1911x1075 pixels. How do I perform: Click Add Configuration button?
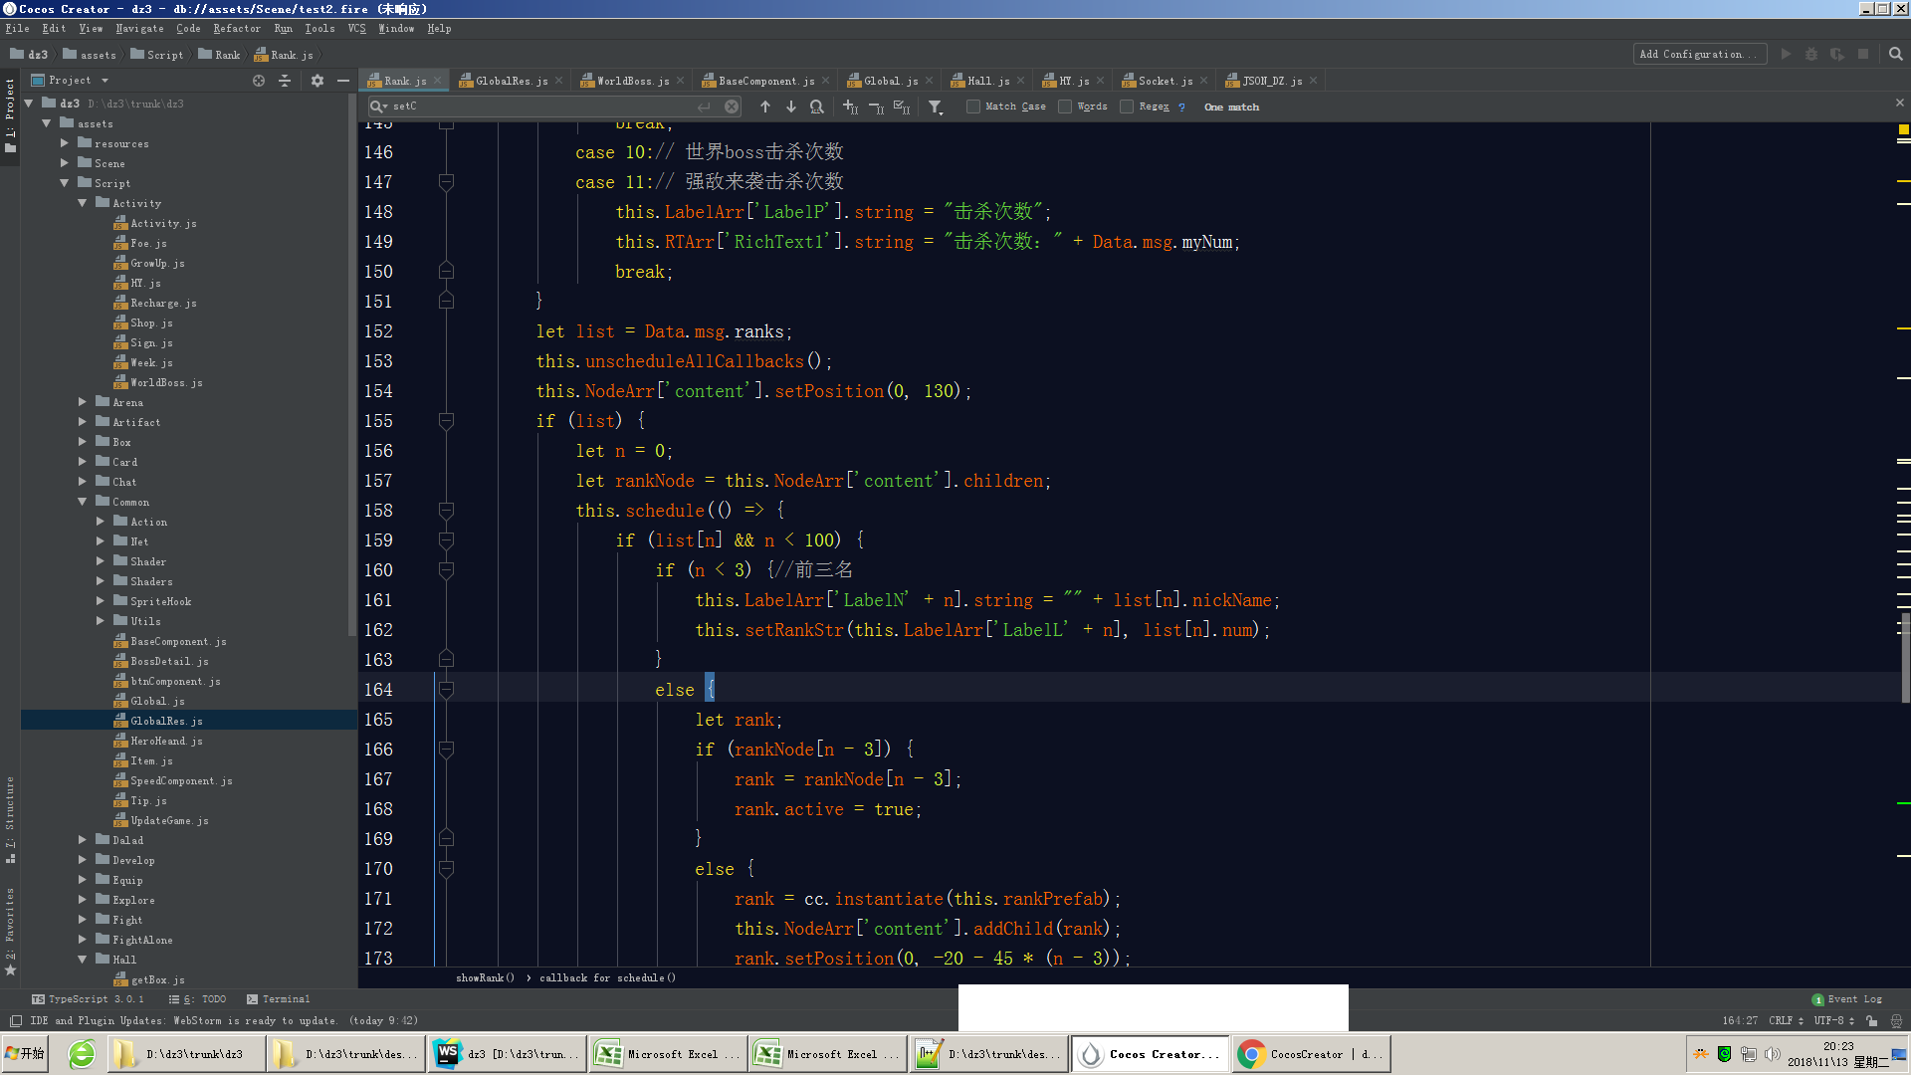coord(1698,55)
